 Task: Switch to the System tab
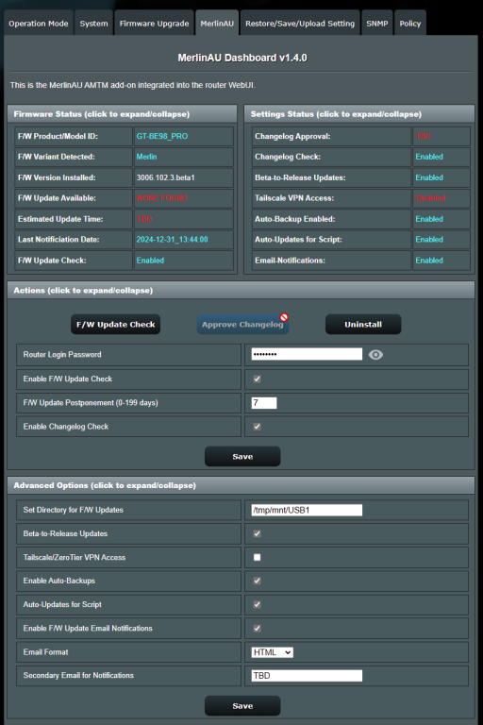(x=93, y=23)
